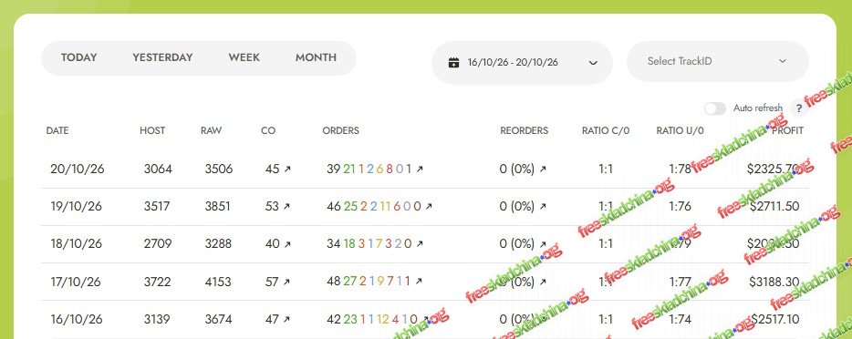Screen dimensions: 852x339
Task: Click the calendar icon in date range
Action: (453, 62)
